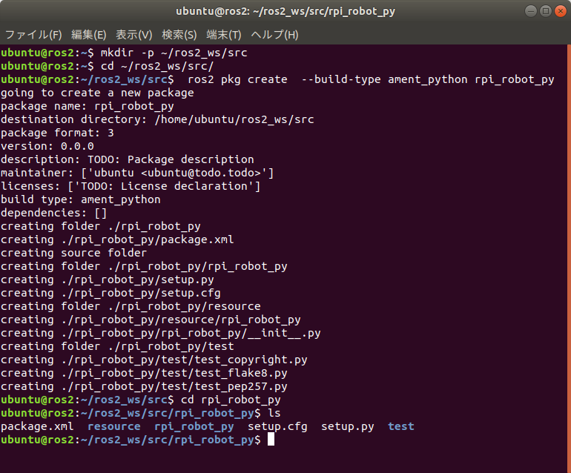The image size is (571, 473).
Task: Click 'creating ./rpi_robot_py/setup.py' line
Action: point(108,279)
